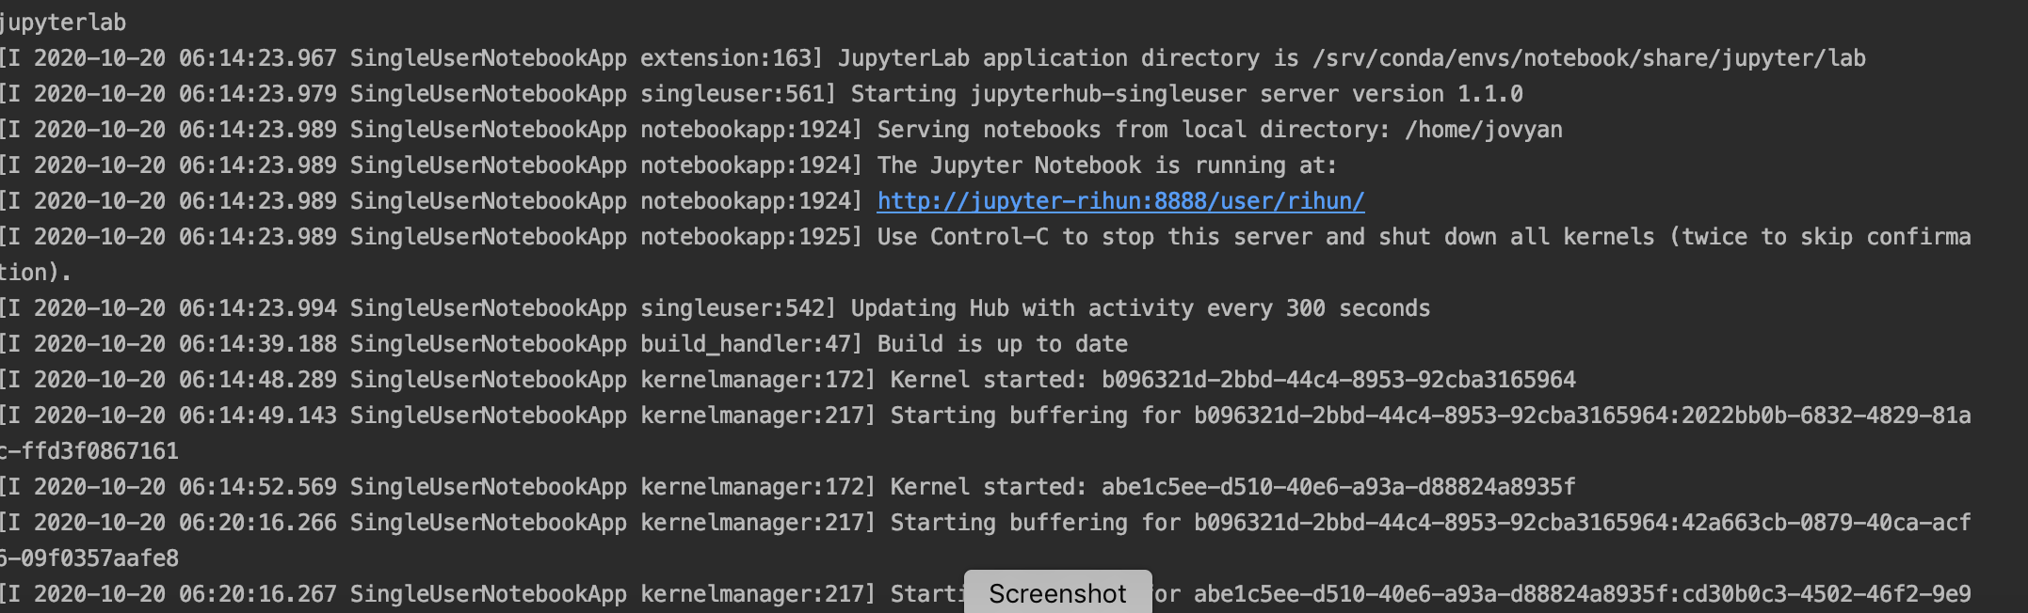Viewport: 2028px width, 613px height.
Task: Click the 'Build is up to date' message
Action: (1002, 344)
